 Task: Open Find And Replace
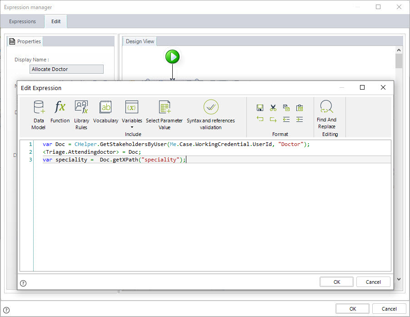(326, 115)
